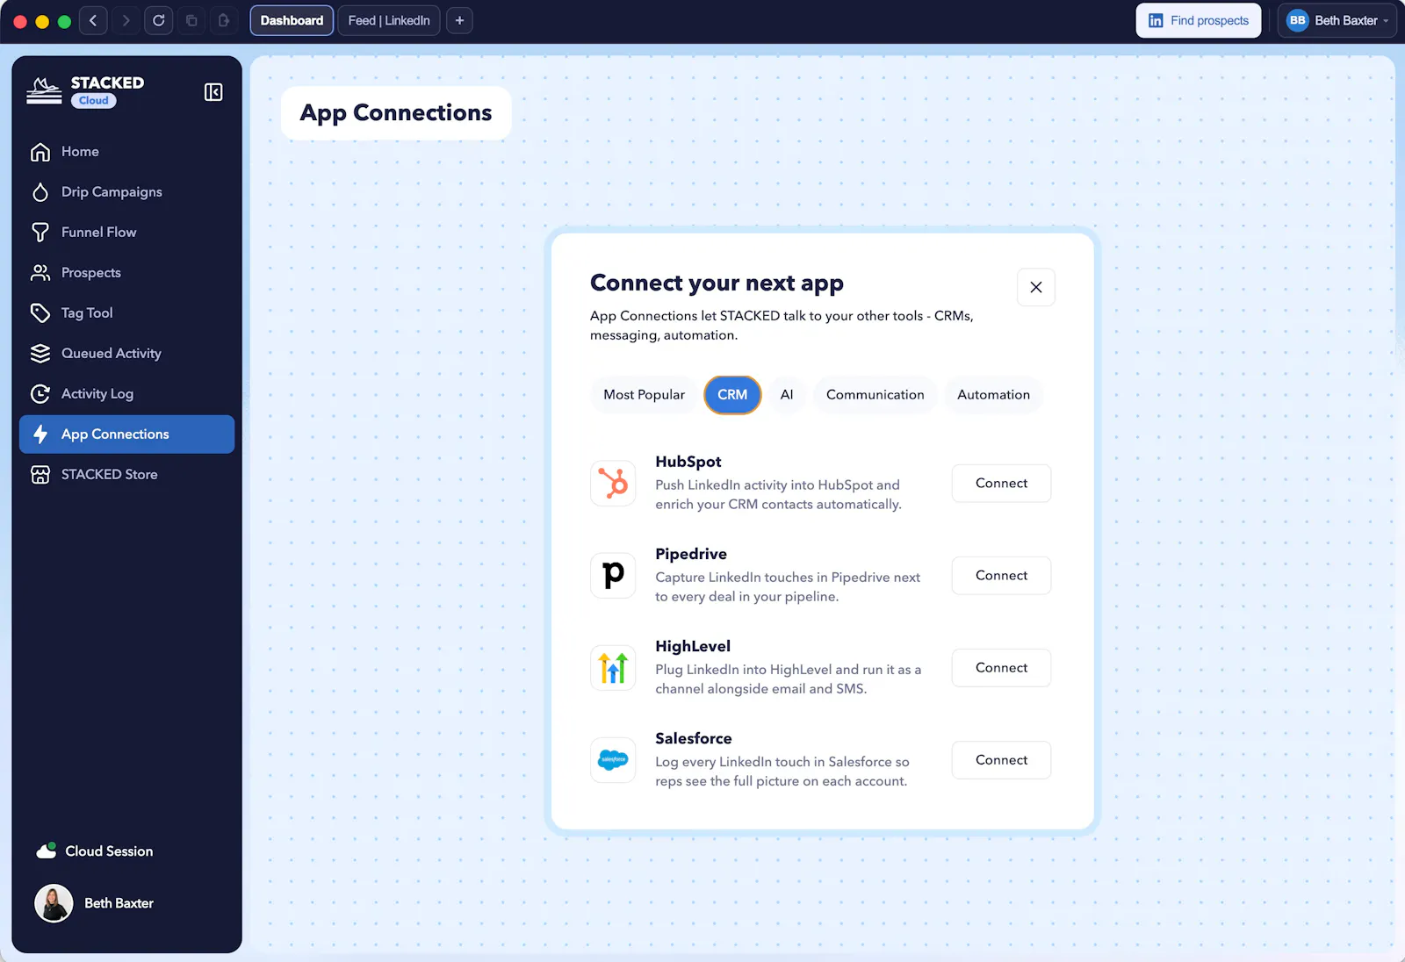Click the App Connections lightning icon
Image resolution: width=1405 pixels, height=962 pixels.
[x=40, y=434]
